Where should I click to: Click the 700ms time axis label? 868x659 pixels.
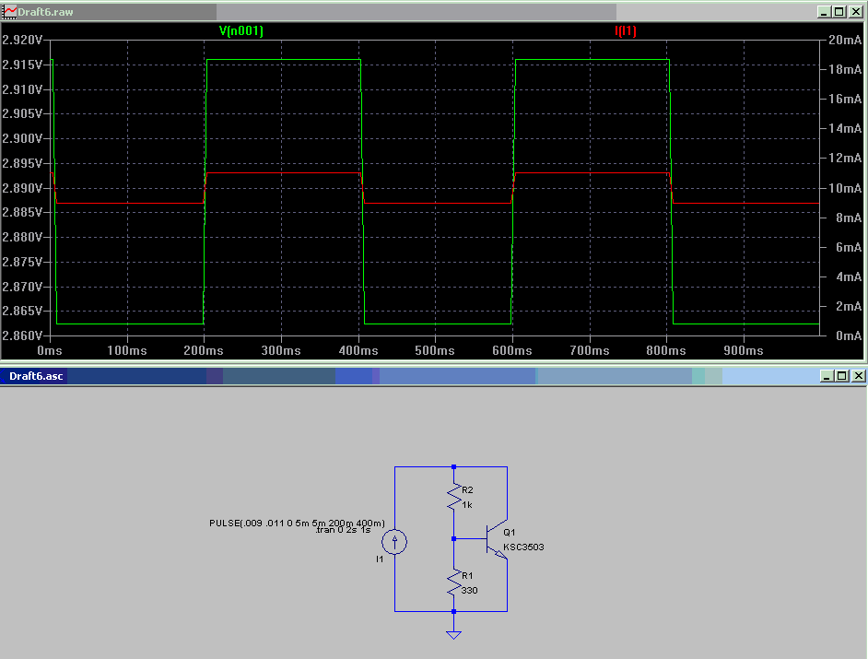[x=590, y=350]
